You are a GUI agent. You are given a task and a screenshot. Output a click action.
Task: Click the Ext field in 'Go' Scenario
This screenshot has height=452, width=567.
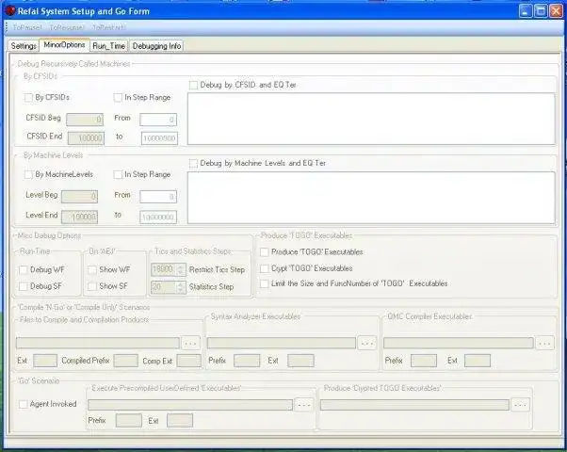tap(180, 421)
